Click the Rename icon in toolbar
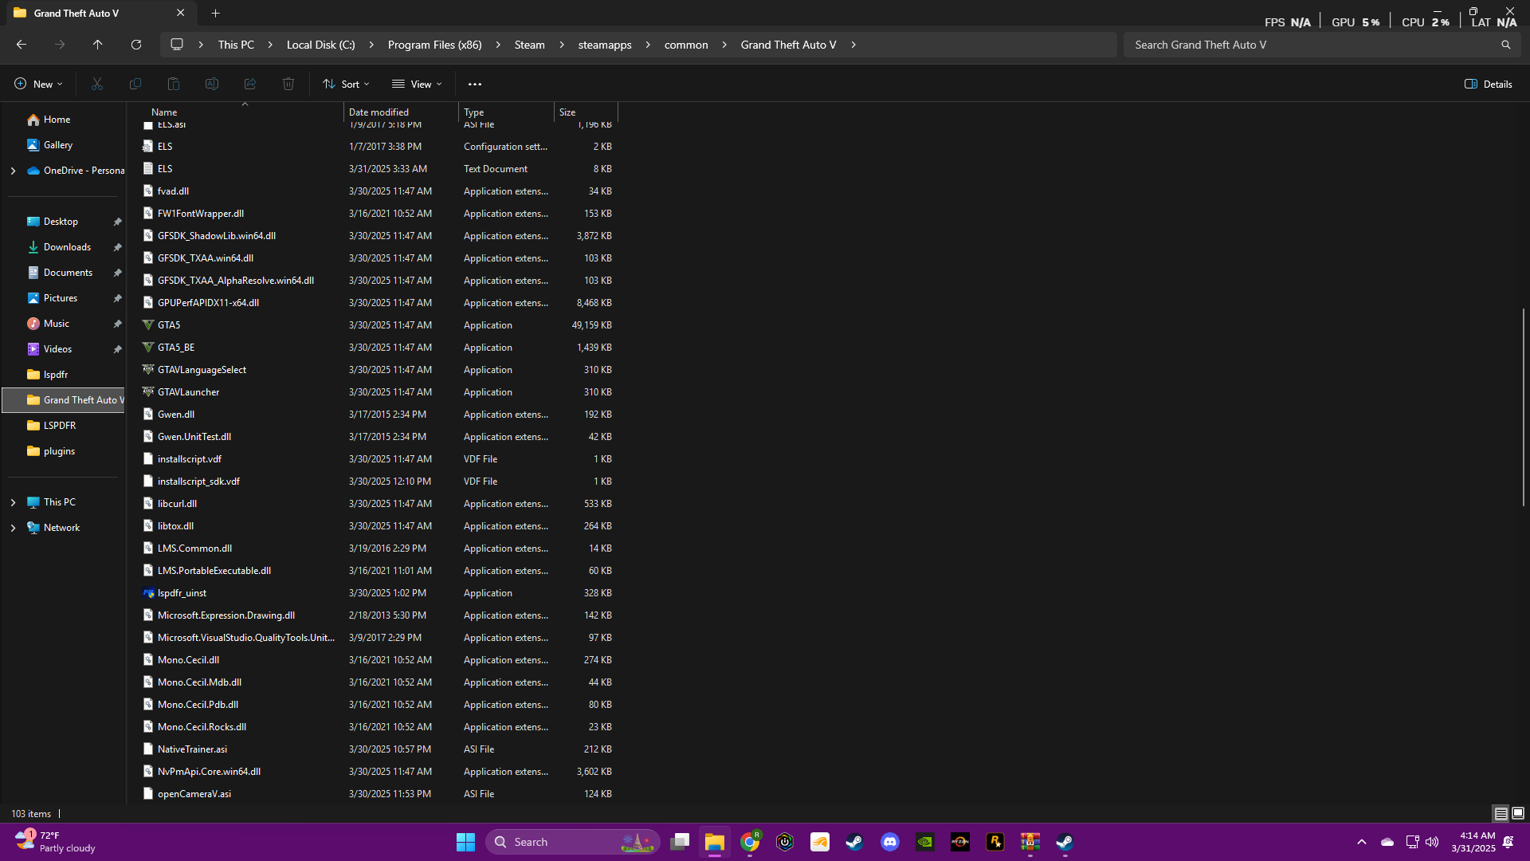 click(x=212, y=84)
